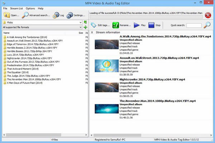This screenshot has width=215, height=143.
Task: Close the Stream information panel
Action: [92, 33]
